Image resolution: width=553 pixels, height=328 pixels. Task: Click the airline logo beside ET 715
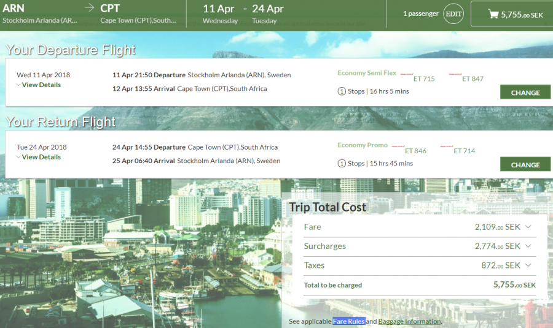407,75
